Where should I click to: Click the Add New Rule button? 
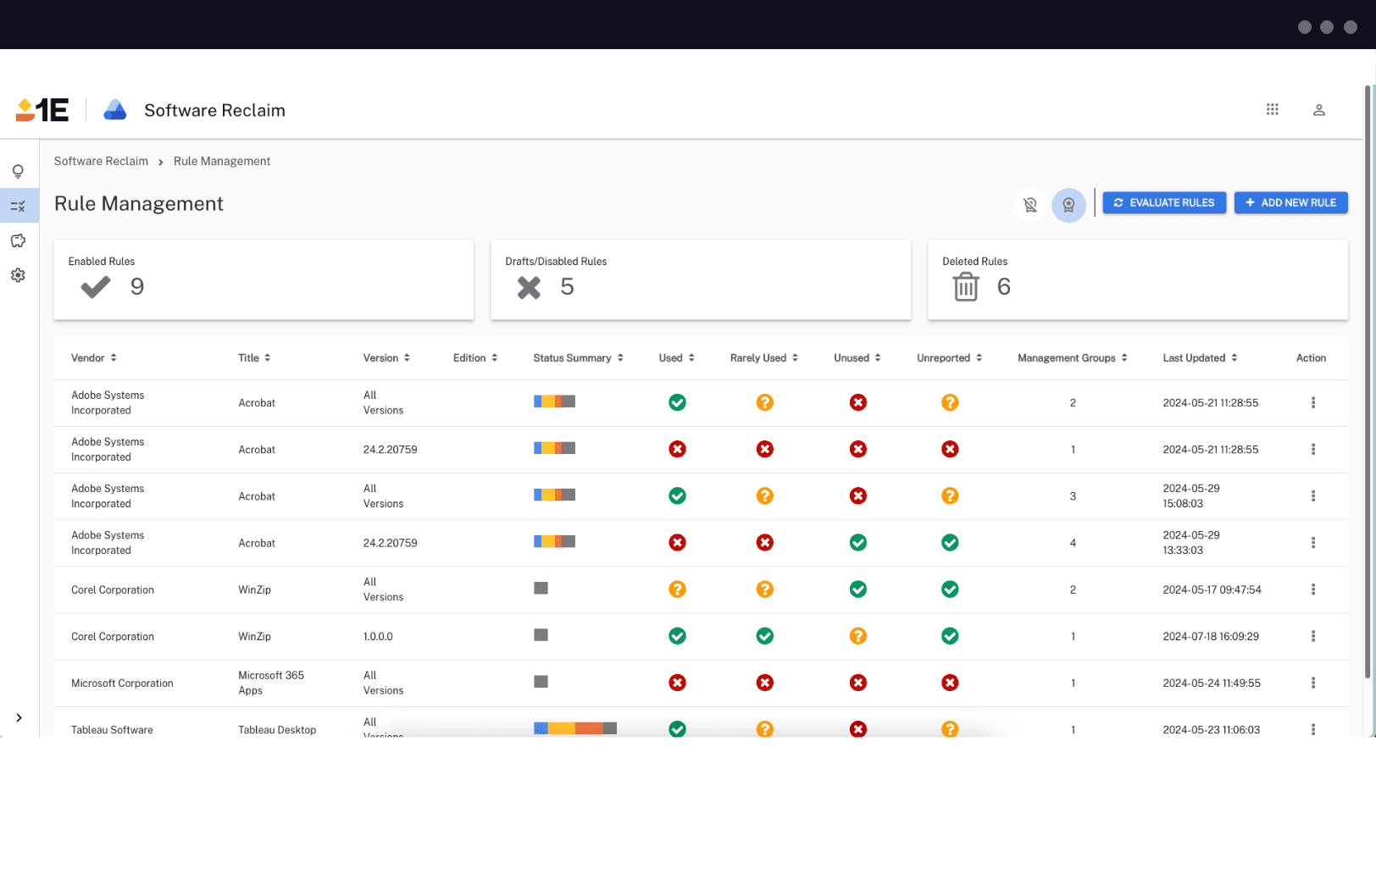[x=1290, y=203]
